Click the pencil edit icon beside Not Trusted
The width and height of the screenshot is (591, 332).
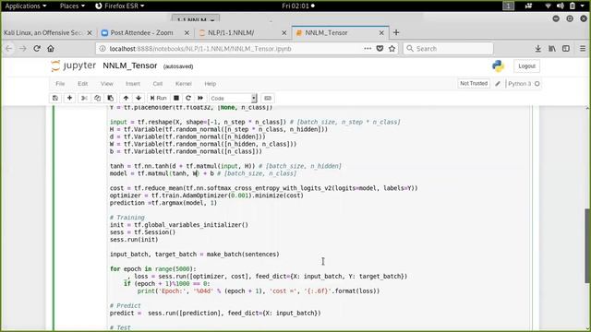[x=498, y=84]
